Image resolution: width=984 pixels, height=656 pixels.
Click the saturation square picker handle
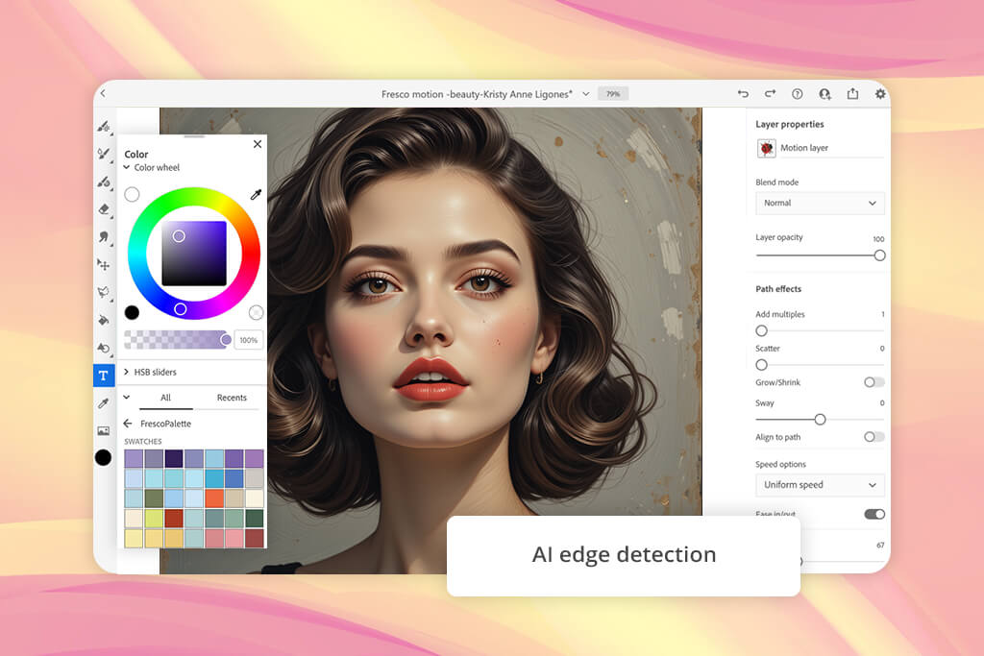click(x=179, y=236)
